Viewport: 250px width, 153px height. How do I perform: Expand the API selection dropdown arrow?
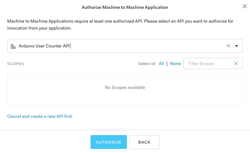(237, 46)
